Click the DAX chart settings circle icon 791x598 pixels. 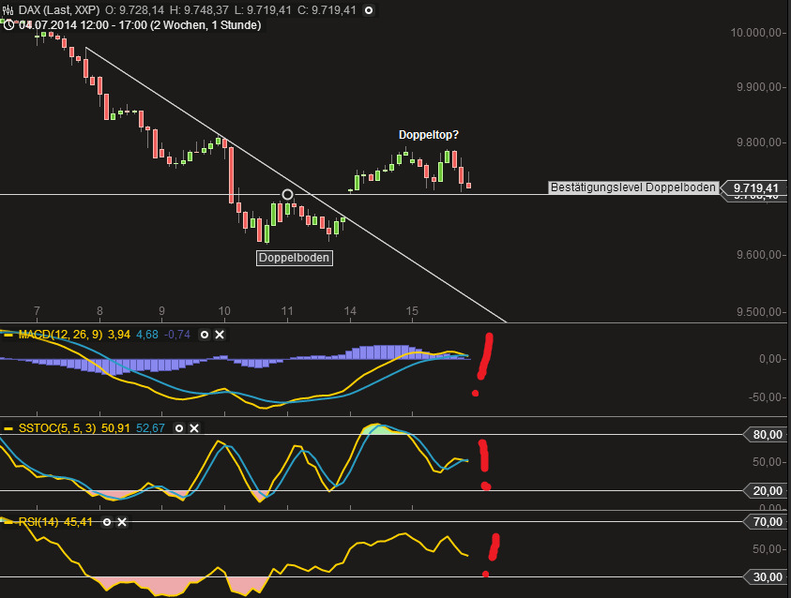(x=366, y=11)
